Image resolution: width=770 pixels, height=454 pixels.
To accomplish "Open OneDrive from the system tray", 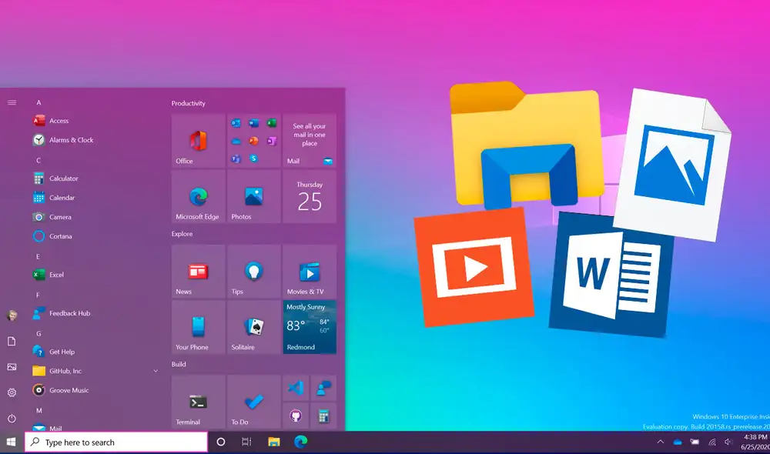I will (x=678, y=442).
